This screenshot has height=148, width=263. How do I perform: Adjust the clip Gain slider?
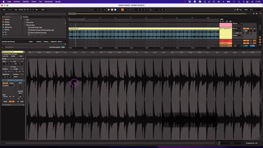pyautogui.click(x=21, y=87)
